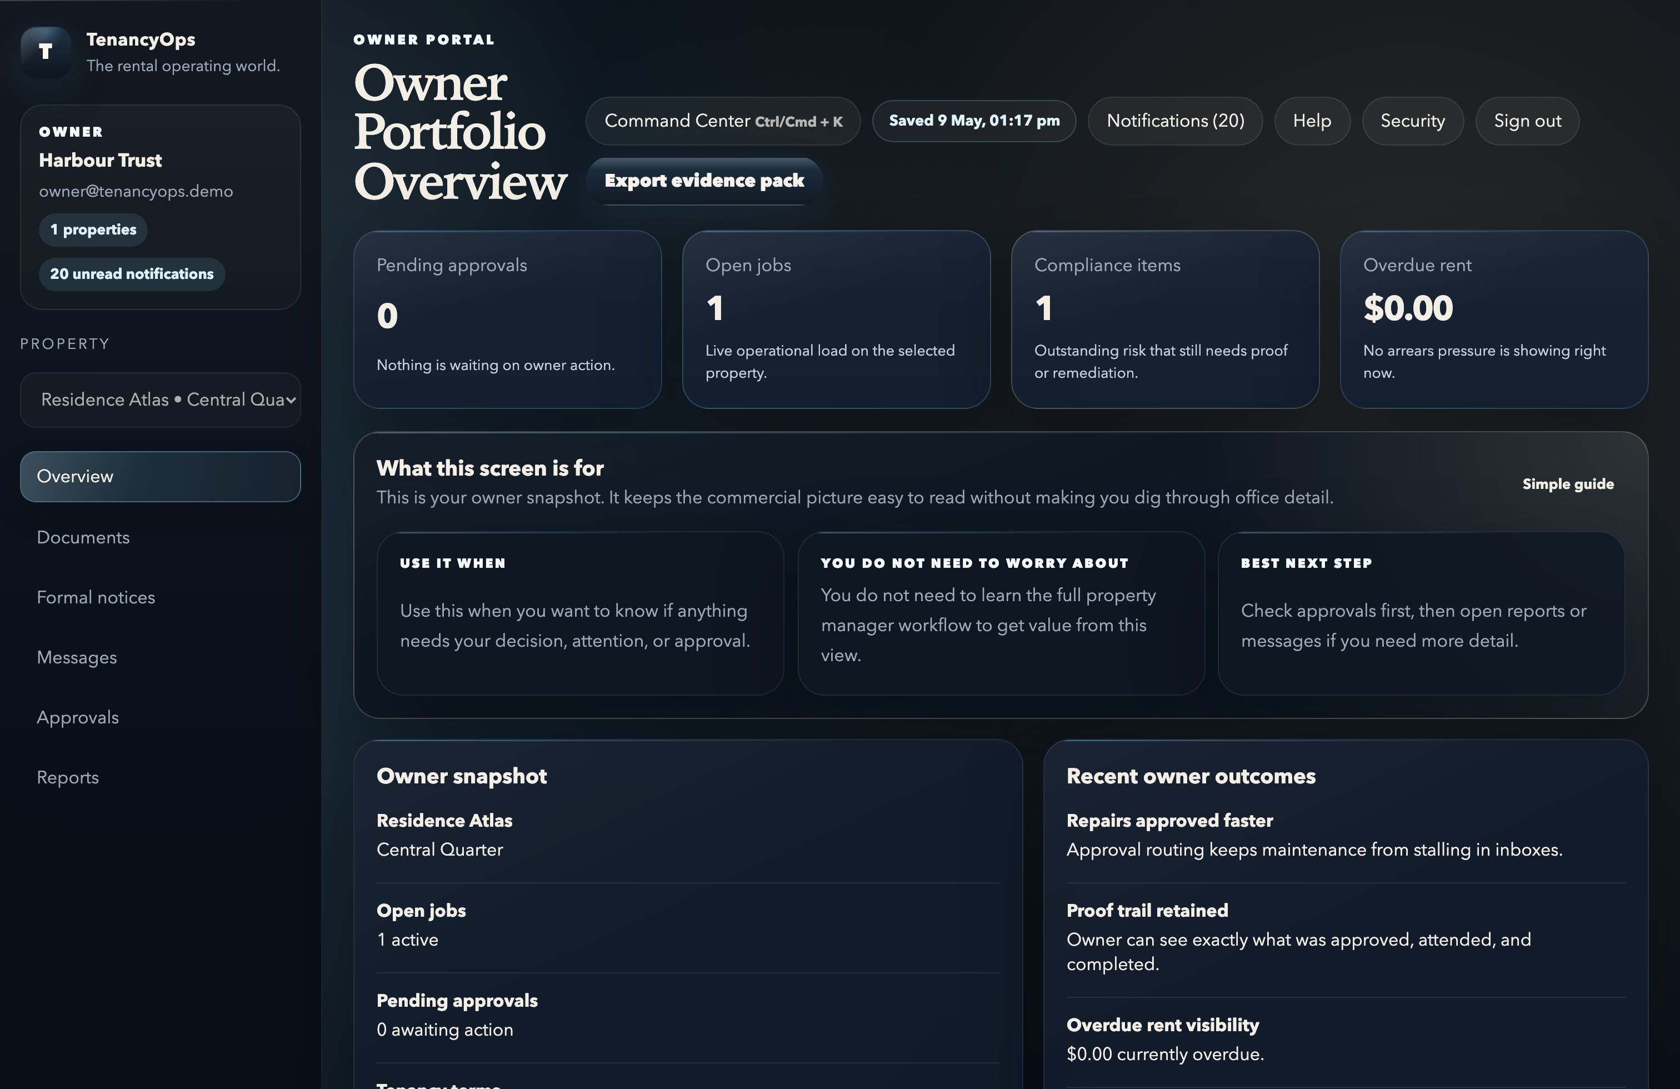This screenshot has height=1089, width=1680.
Task: Click the '0 awaiting action' value
Action: (x=444, y=1030)
